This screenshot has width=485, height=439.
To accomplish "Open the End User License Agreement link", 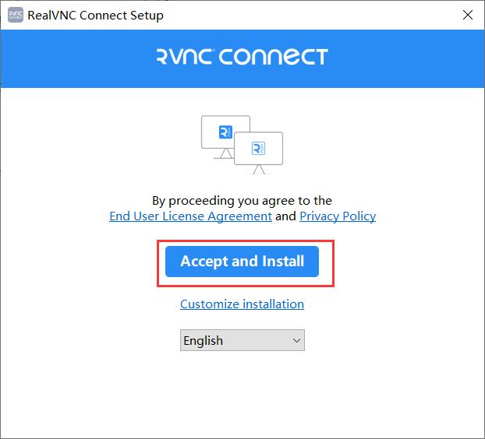I will [x=190, y=216].
